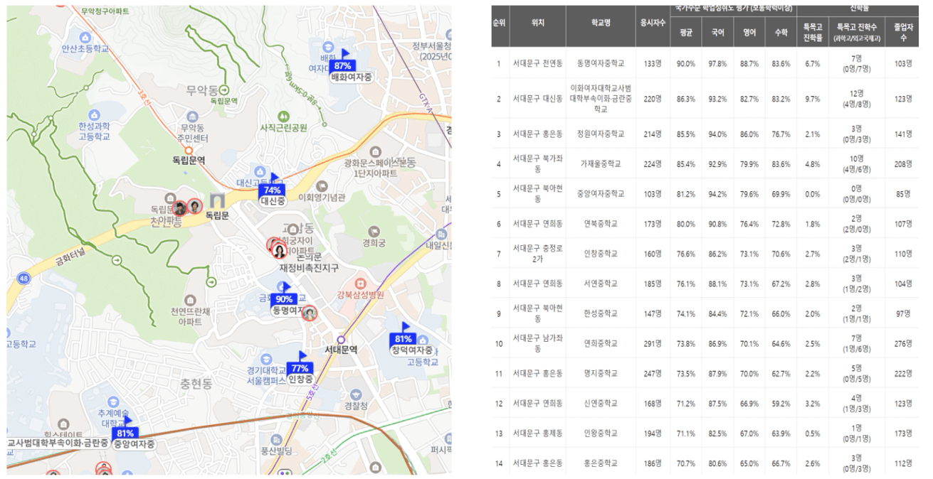Click the 서대문역 subway station icon
Screen dimensions: 933x479
[341, 340]
